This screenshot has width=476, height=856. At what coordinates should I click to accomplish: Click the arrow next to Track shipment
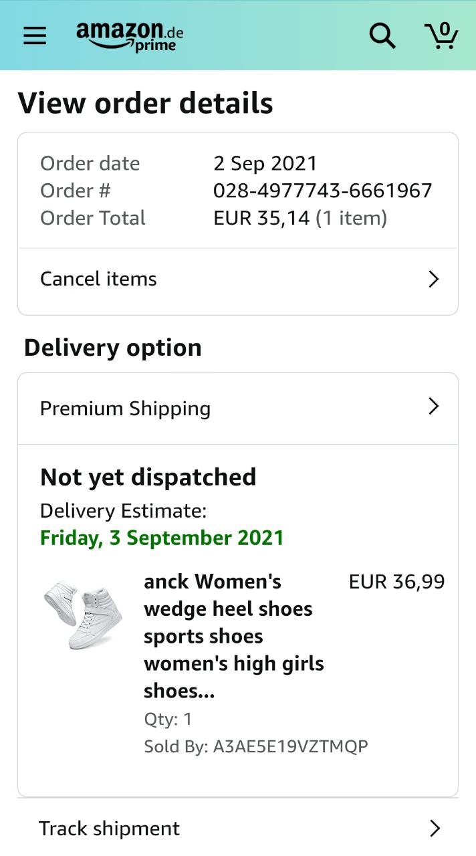point(435,829)
